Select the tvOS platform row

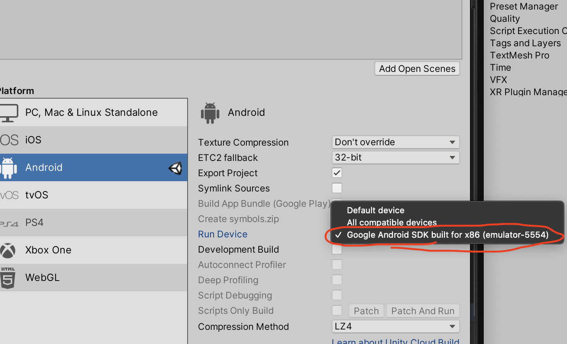tap(94, 195)
